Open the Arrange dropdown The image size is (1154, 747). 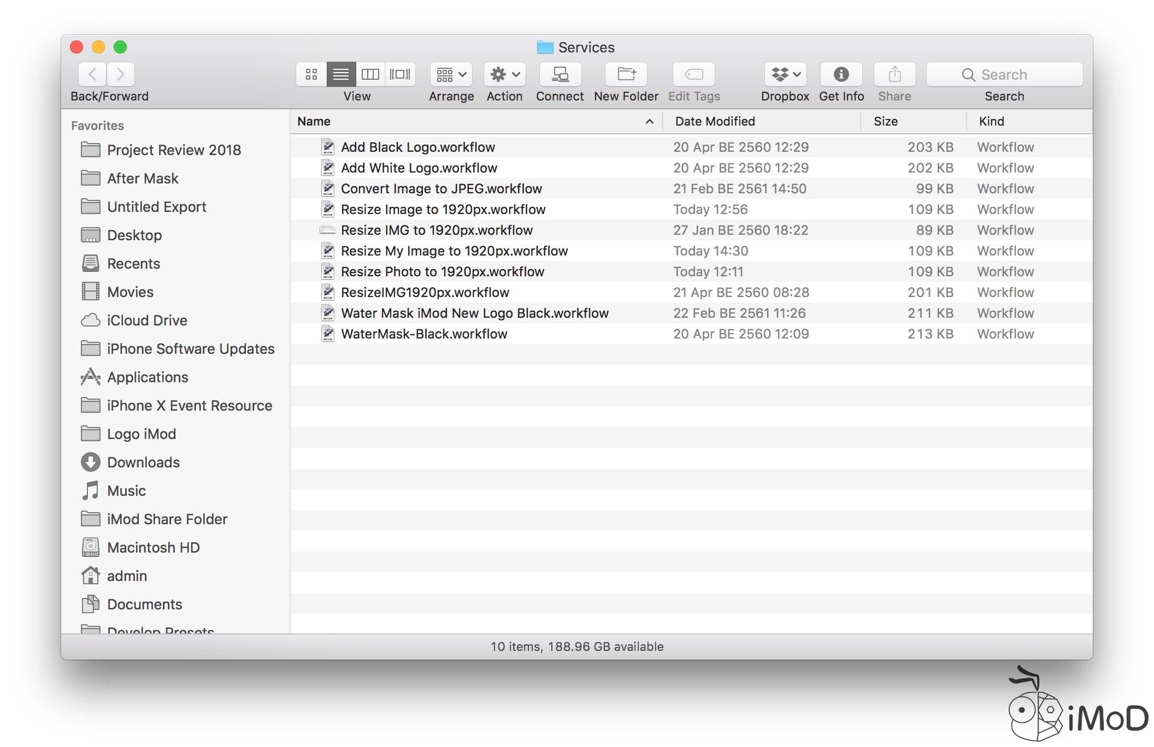(x=450, y=74)
